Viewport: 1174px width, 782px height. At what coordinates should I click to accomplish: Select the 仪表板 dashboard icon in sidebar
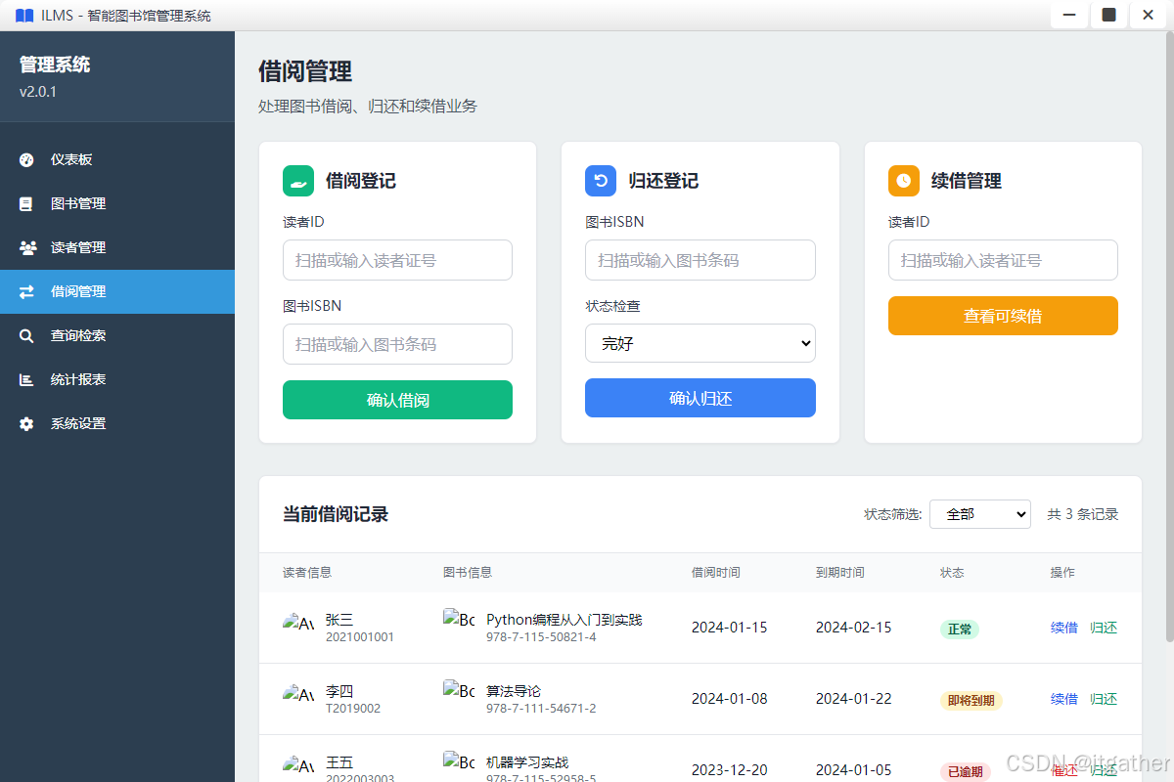point(25,159)
